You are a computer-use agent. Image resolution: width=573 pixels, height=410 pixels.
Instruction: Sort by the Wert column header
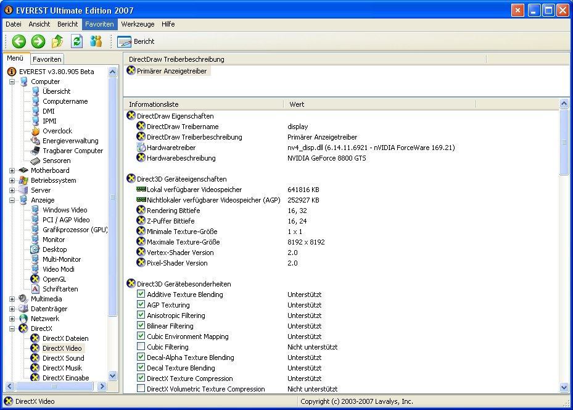point(380,104)
